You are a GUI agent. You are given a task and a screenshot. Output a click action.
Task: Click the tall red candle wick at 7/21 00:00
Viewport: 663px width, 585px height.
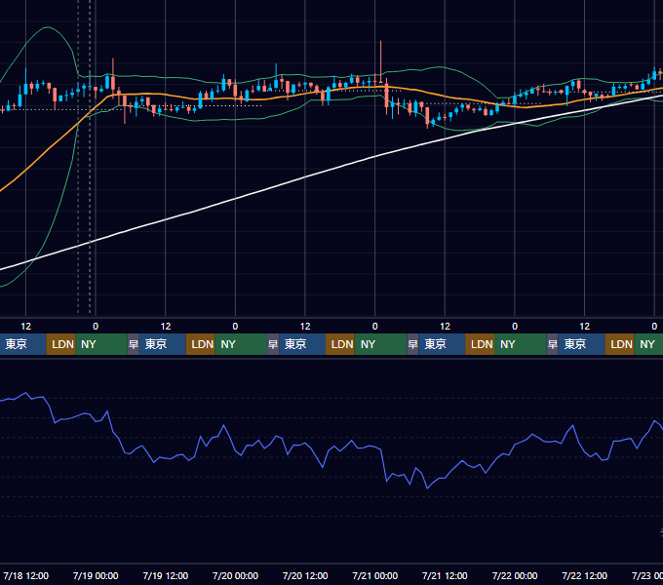(x=380, y=59)
